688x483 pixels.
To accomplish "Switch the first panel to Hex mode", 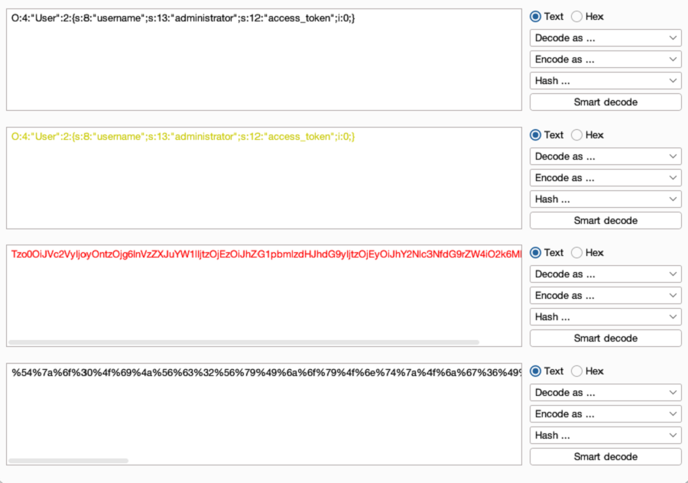I will pyautogui.click(x=575, y=16).
